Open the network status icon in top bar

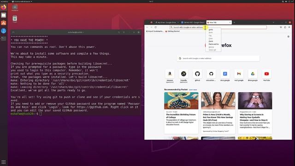(x=283, y=1)
